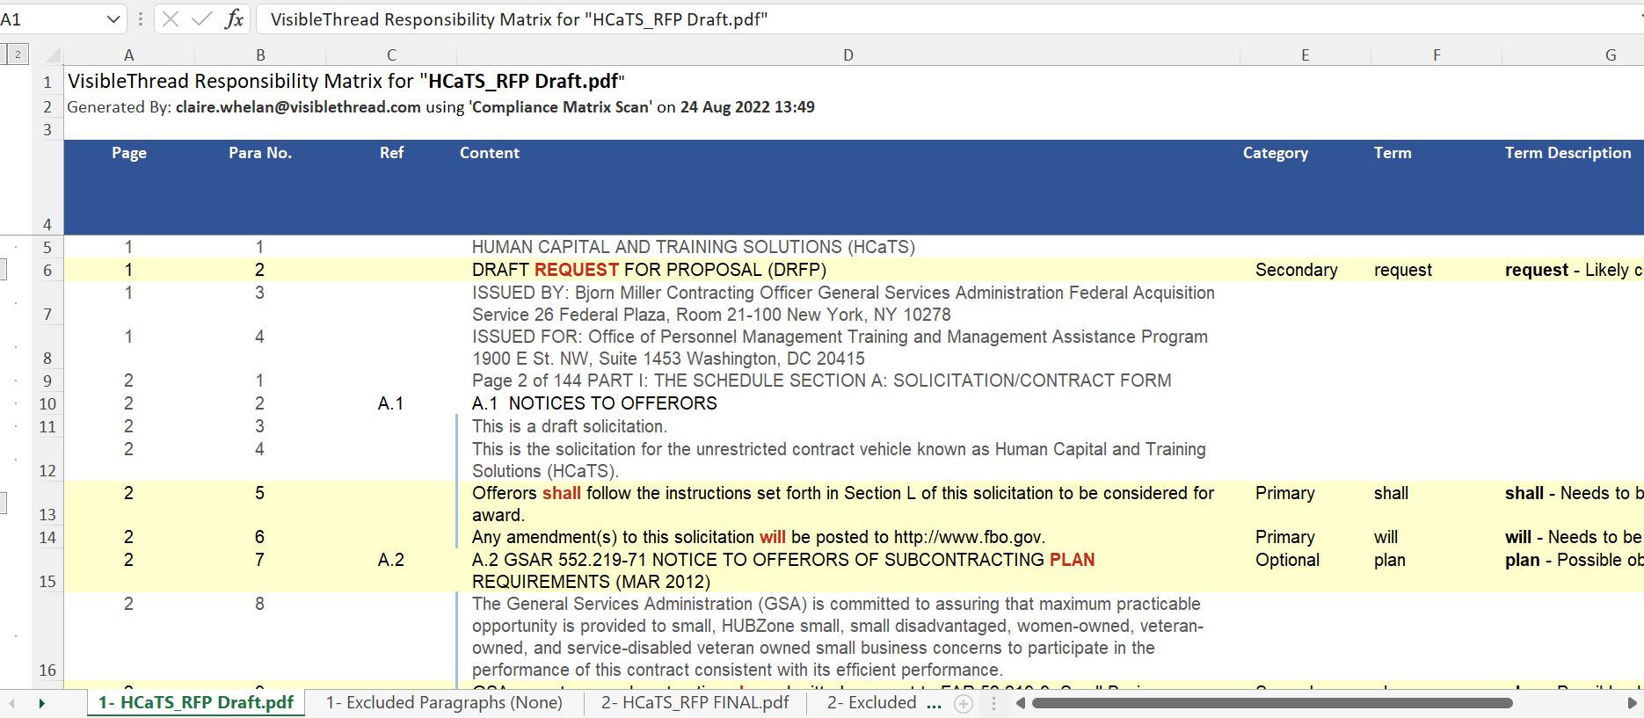Toggle the outline group button beside row 13
The width and height of the screenshot is (1644, 718).
tap(3, 503)
